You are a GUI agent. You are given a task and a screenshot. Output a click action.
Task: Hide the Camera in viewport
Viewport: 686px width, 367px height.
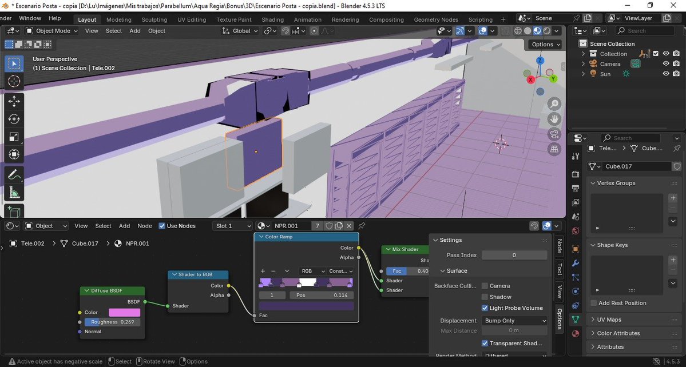pyautogui.click(x=666, y=64)
